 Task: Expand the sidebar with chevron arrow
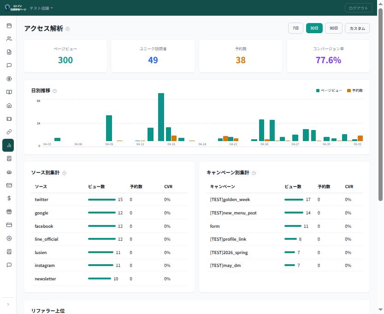click(8, 304)
